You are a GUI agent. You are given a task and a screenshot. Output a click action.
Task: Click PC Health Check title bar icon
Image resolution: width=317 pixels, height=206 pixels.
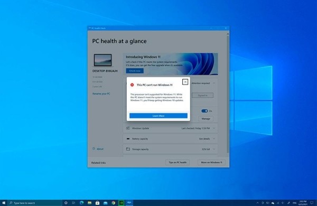click(x=90, y=28)
